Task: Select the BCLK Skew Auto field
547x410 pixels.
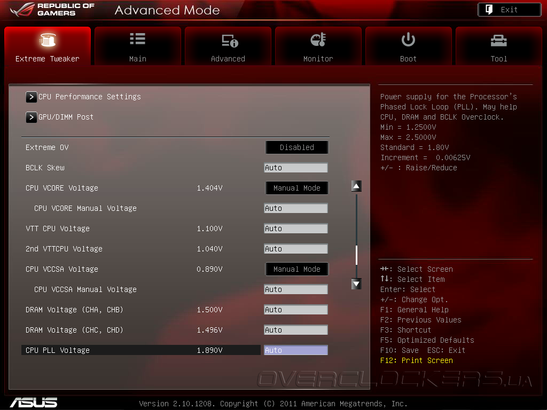Action: (296, 168)
